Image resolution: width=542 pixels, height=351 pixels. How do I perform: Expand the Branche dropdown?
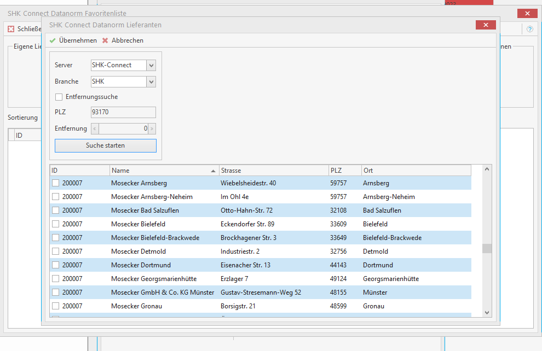coord(152,81)
